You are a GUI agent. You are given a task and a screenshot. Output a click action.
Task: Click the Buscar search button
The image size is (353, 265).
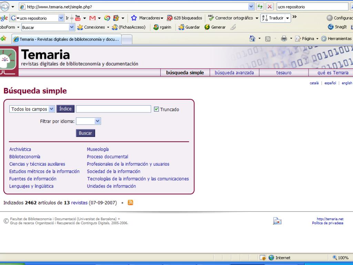[85, 133]
